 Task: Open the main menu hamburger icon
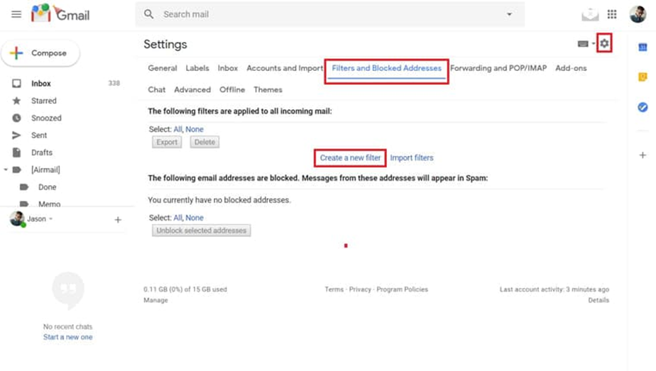point(16,14)
